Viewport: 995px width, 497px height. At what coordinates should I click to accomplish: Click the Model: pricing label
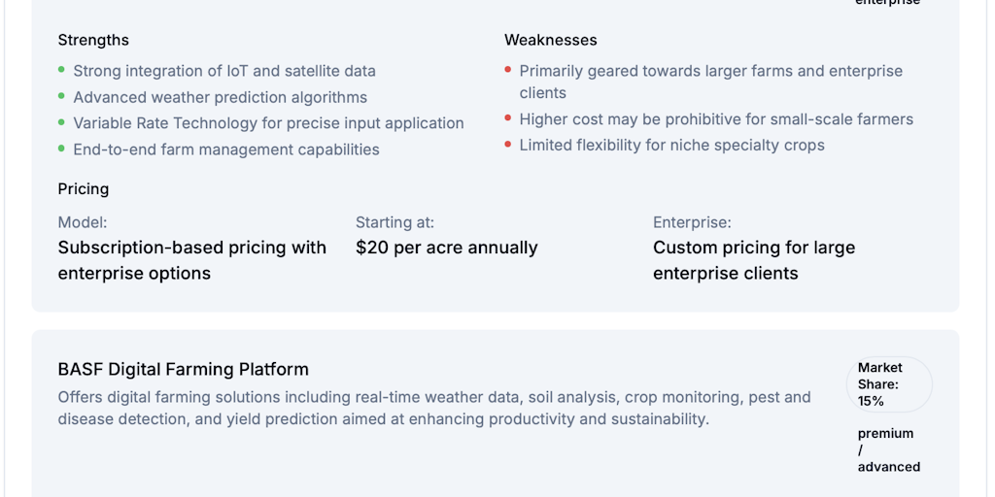point(83,222)
